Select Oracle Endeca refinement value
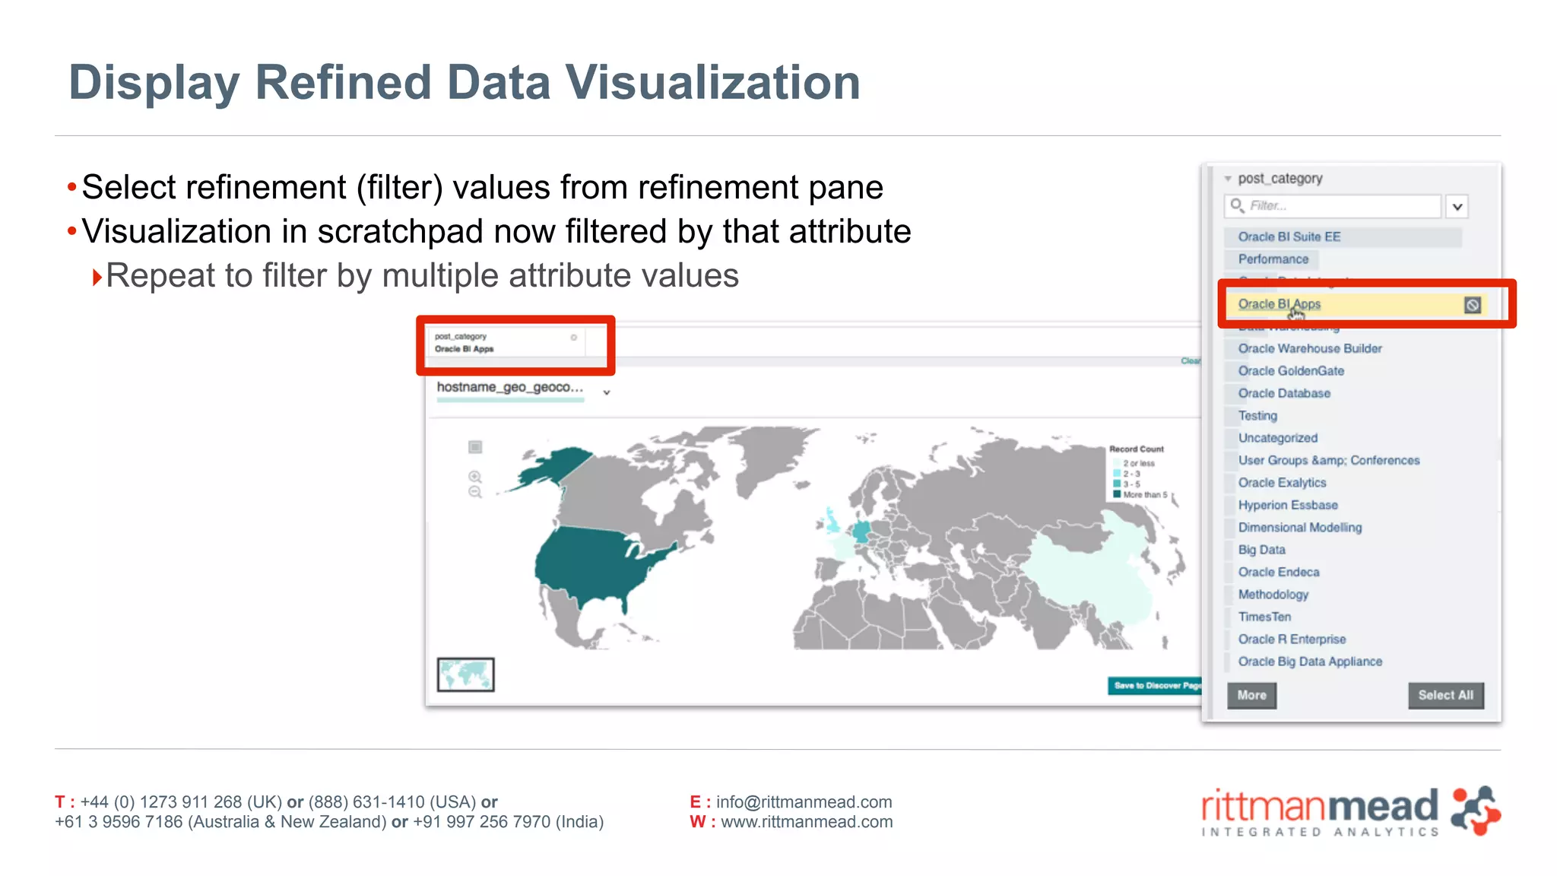The width and height of the screenshot is (1557, 876). (x=1278, y=572)
